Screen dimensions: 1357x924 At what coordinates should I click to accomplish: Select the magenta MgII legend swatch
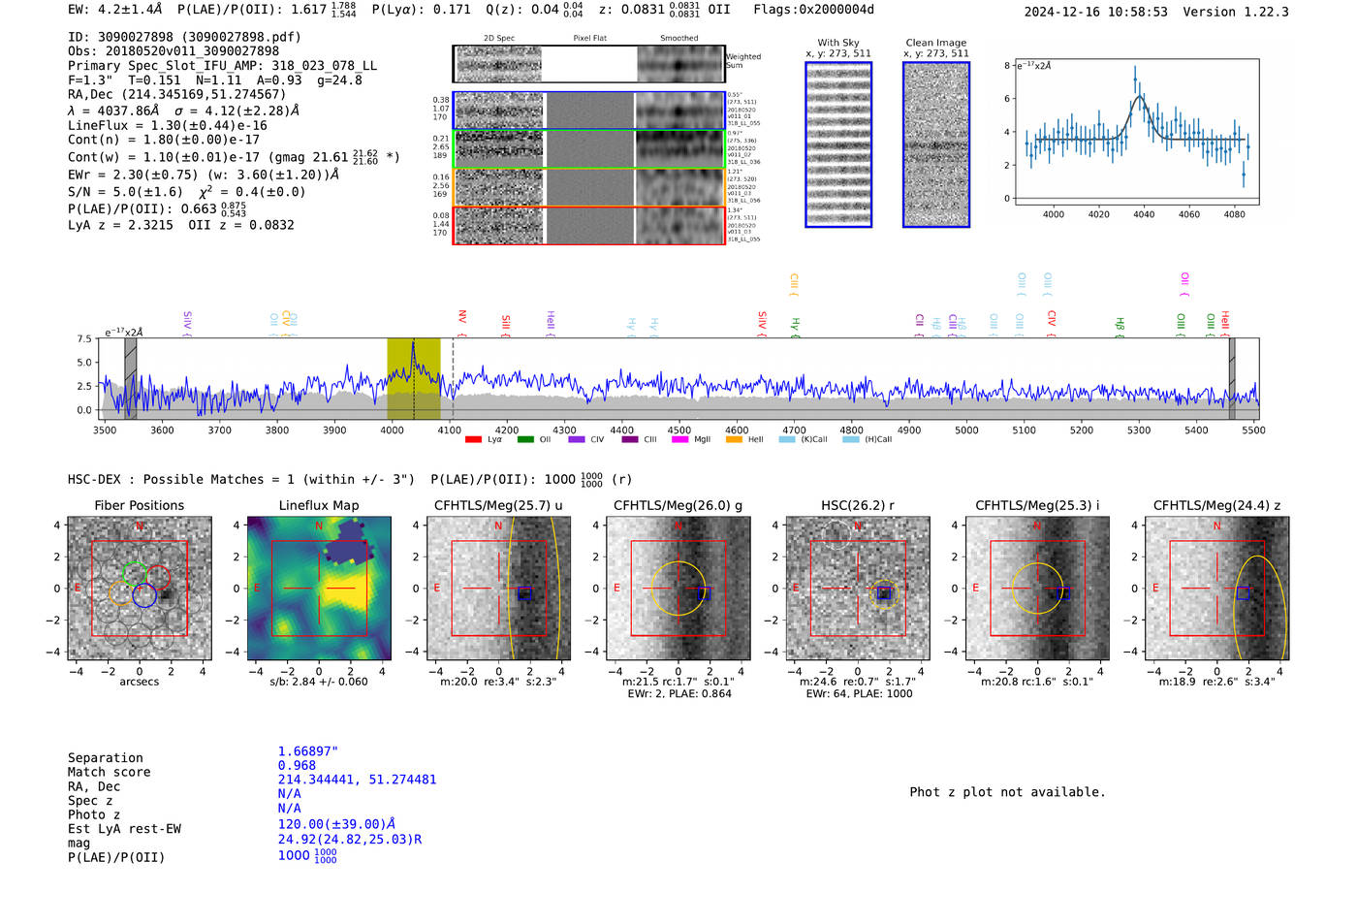[x=679, y=439]
